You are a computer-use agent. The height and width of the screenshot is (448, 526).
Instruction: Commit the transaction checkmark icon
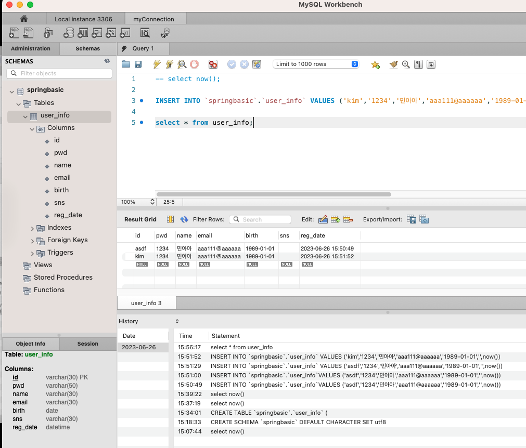click(x=232, y=64)
